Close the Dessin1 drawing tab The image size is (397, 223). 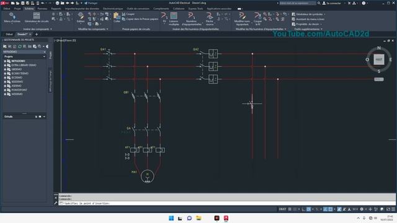tap(30, 34)
